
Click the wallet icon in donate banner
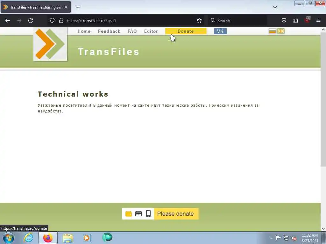click(129, 214)
